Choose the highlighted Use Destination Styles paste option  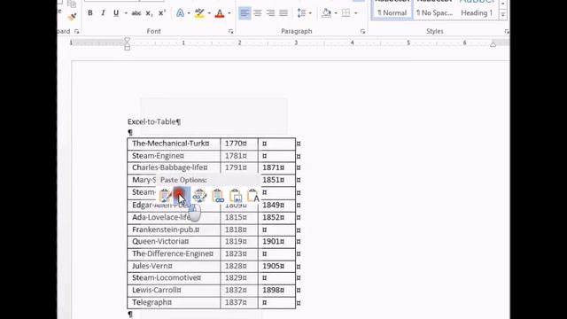[x=181, y=195]
